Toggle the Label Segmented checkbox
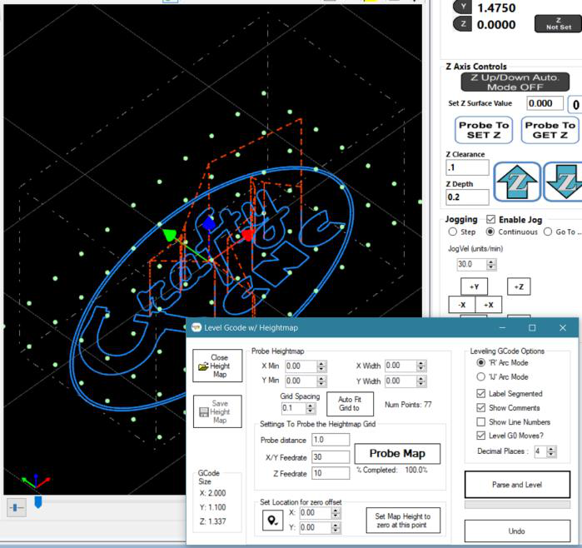This screenshot has height=548, width=582. [x=480, y=394]
